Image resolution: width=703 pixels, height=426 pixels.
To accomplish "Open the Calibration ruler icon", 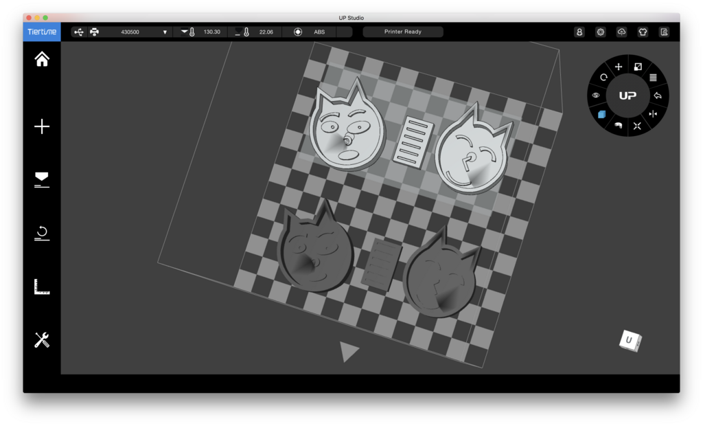I will pos(42,287).
